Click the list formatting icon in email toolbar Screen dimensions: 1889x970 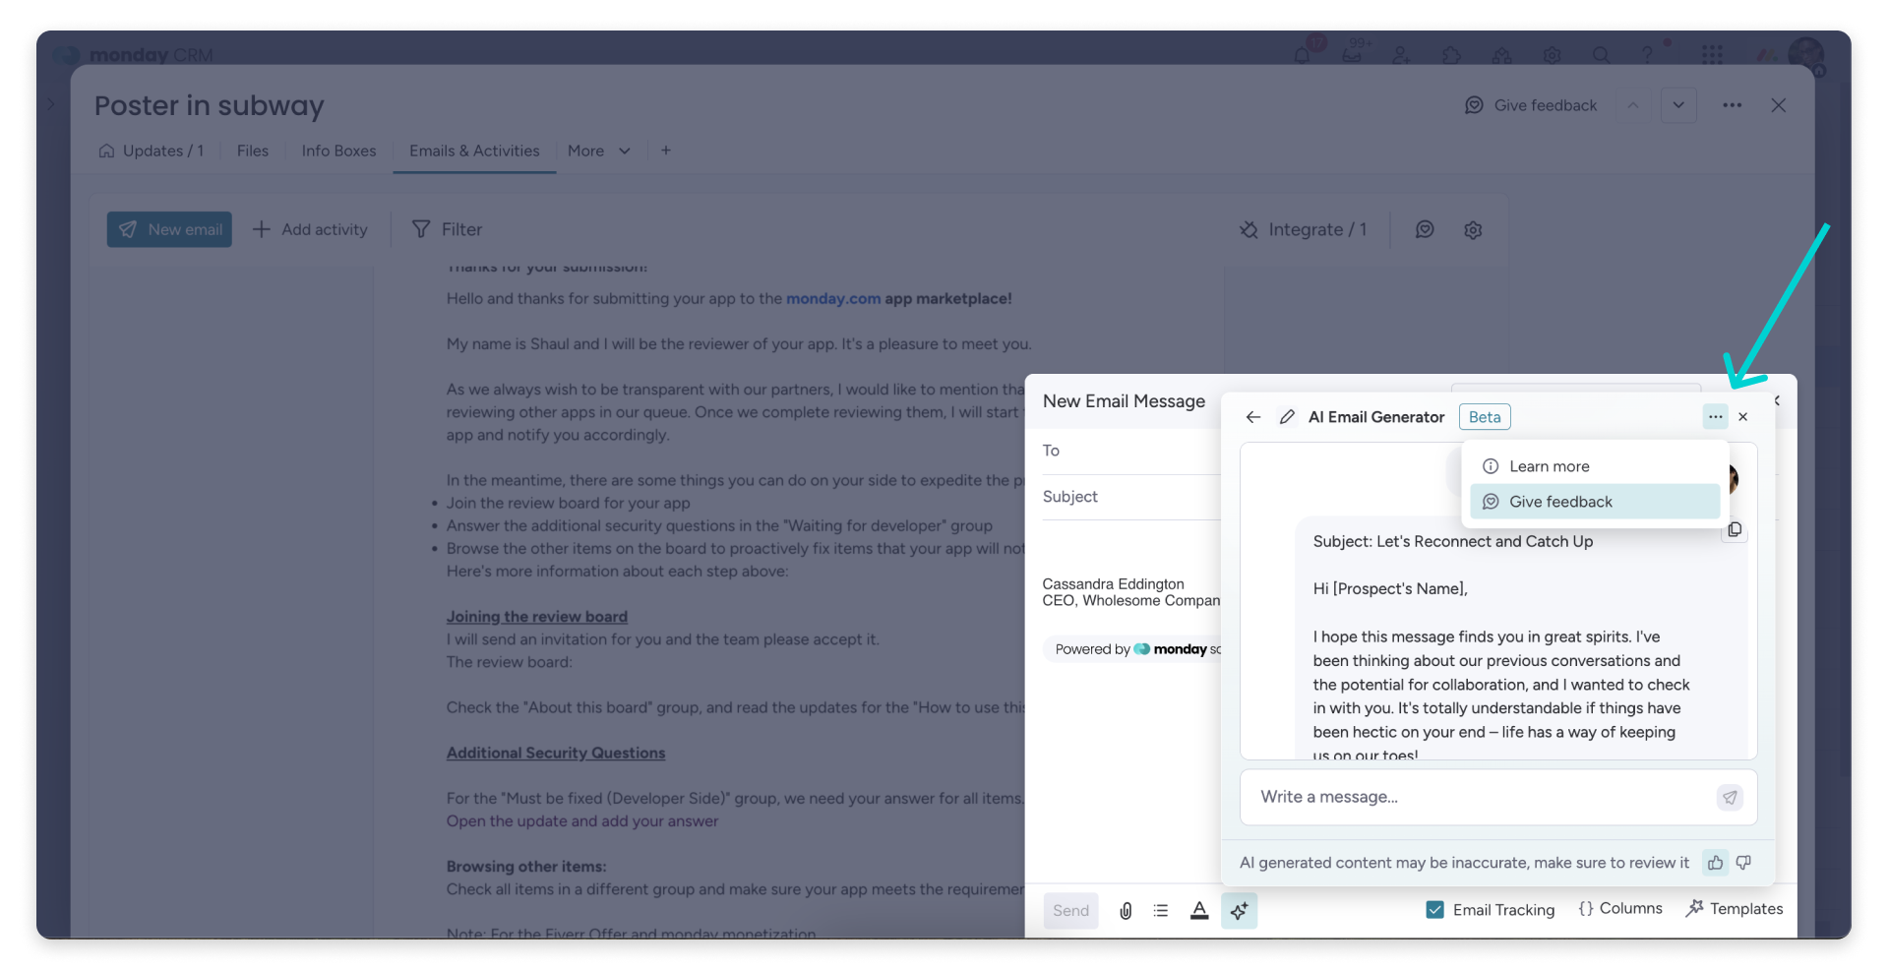pos(1161,911)
